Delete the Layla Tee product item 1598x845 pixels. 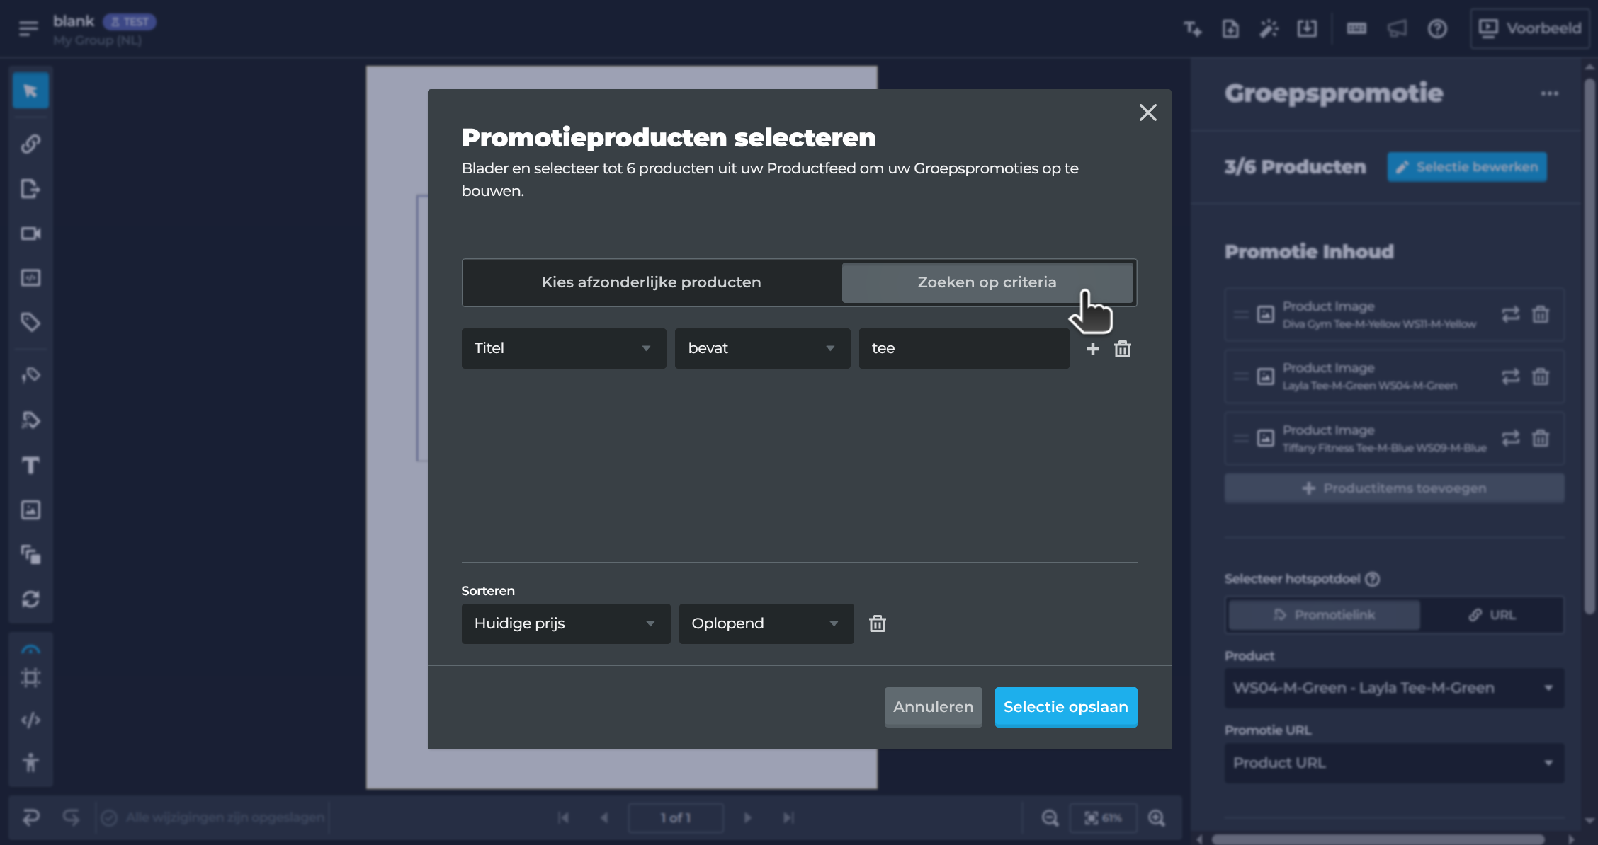pos(1541,376)
